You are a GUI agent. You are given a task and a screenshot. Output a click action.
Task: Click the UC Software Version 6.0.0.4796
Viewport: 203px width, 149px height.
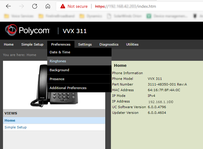click(x=157, y=107)
